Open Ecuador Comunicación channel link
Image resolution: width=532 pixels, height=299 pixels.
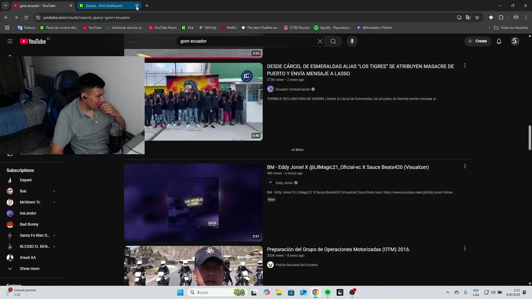[x=293, y=89]
